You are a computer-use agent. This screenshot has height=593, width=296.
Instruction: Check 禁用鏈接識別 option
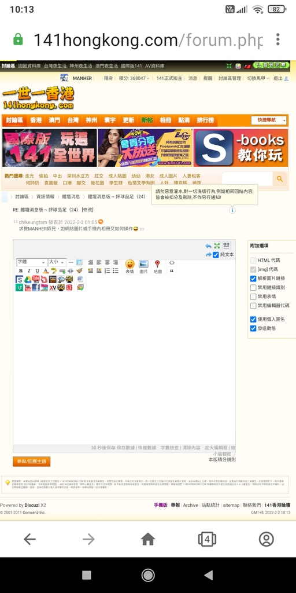tap(253, 288)
